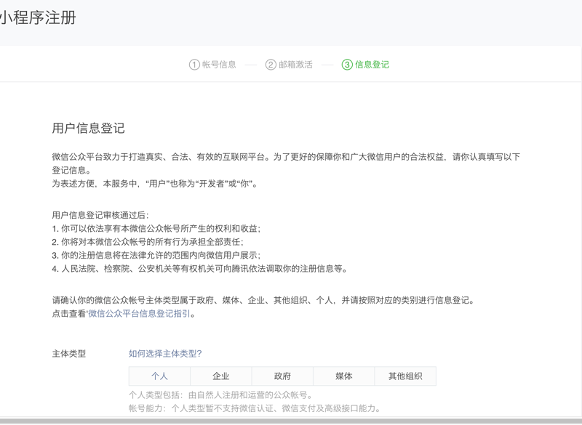Click the 小程序注册 page title
The width and height of the screenshot is (582, 425).
pos(38,17)
